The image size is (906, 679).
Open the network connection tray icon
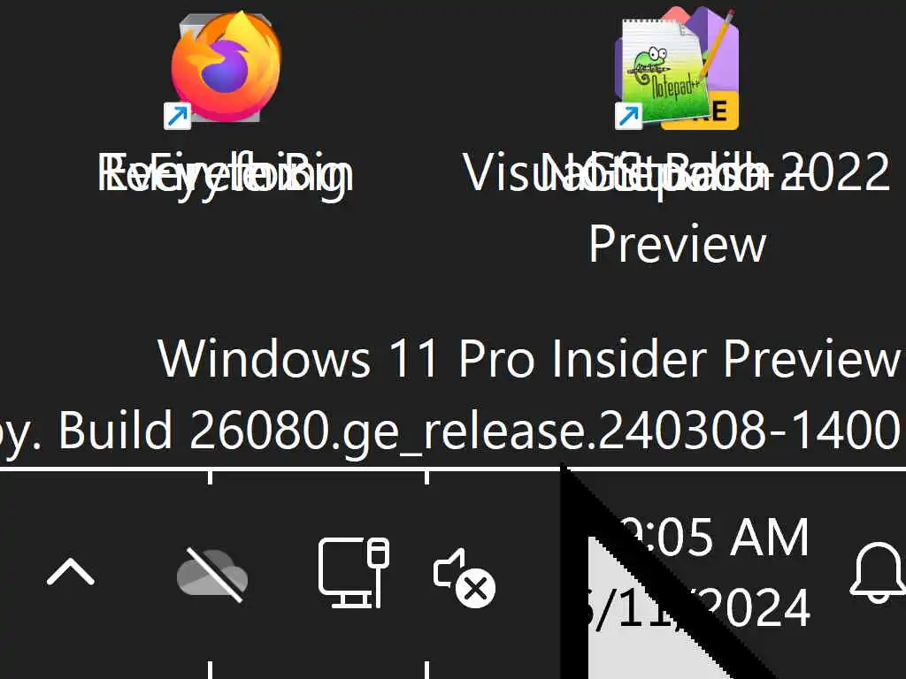(354, 572)
